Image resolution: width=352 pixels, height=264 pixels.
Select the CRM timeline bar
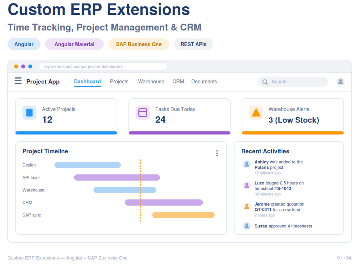[x=164, y=202]
